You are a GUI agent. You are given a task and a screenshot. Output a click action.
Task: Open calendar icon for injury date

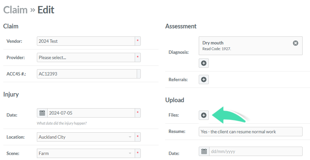pos(42,113)
